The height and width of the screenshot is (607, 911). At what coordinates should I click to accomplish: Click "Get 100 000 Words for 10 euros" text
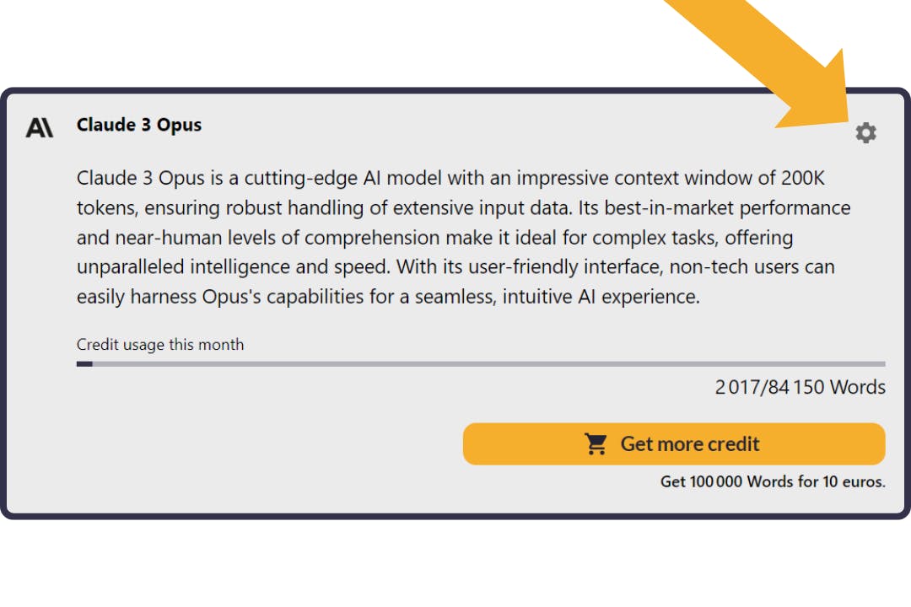(x=773, y=482)
